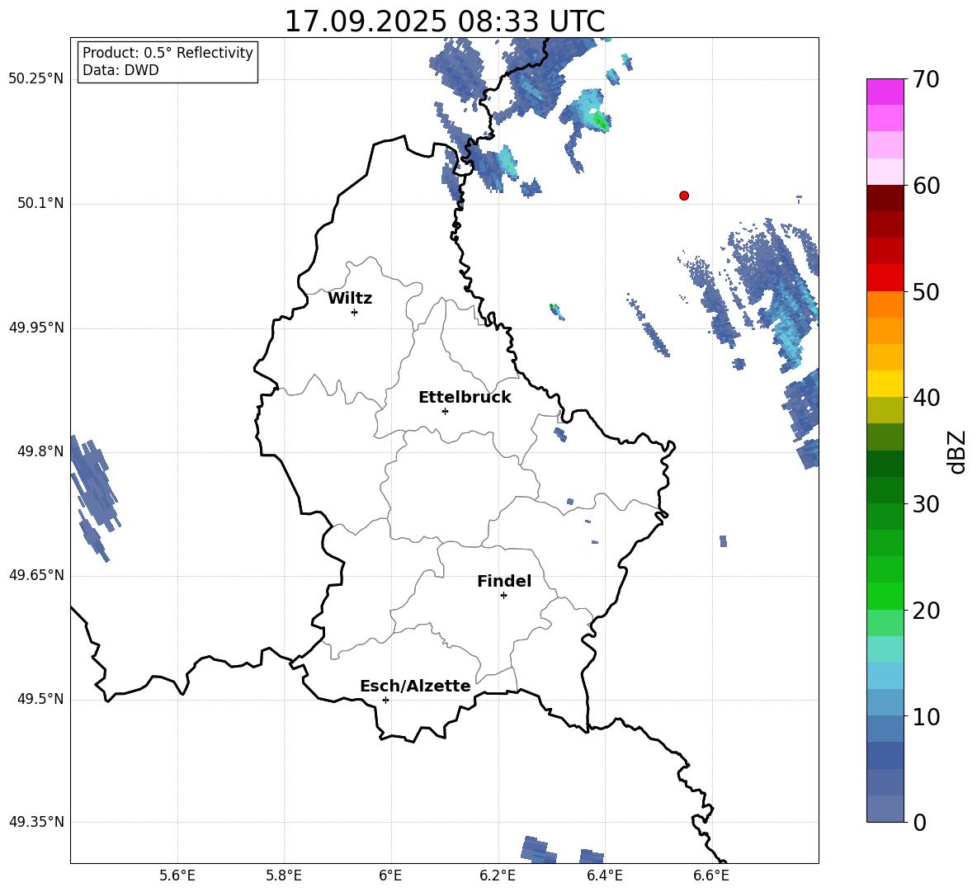Image resolution: width=977 pixels, height=892 pixels.
Task: Click the title 17.09.2025 08:33 UTC
Action: point(445,21)
